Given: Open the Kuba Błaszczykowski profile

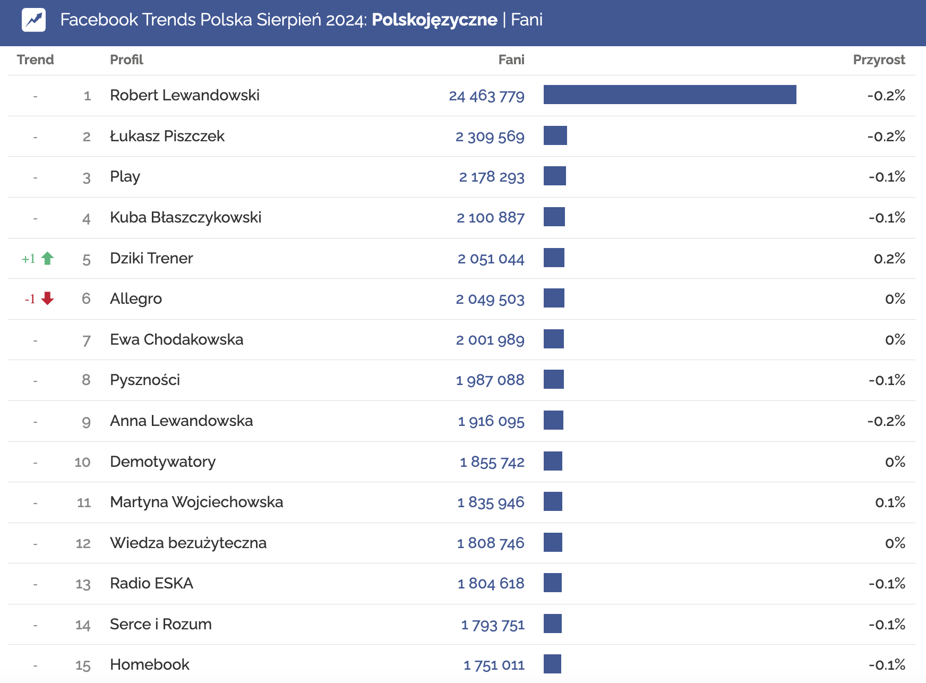Looking at the screenshot, I should [185, 217].
